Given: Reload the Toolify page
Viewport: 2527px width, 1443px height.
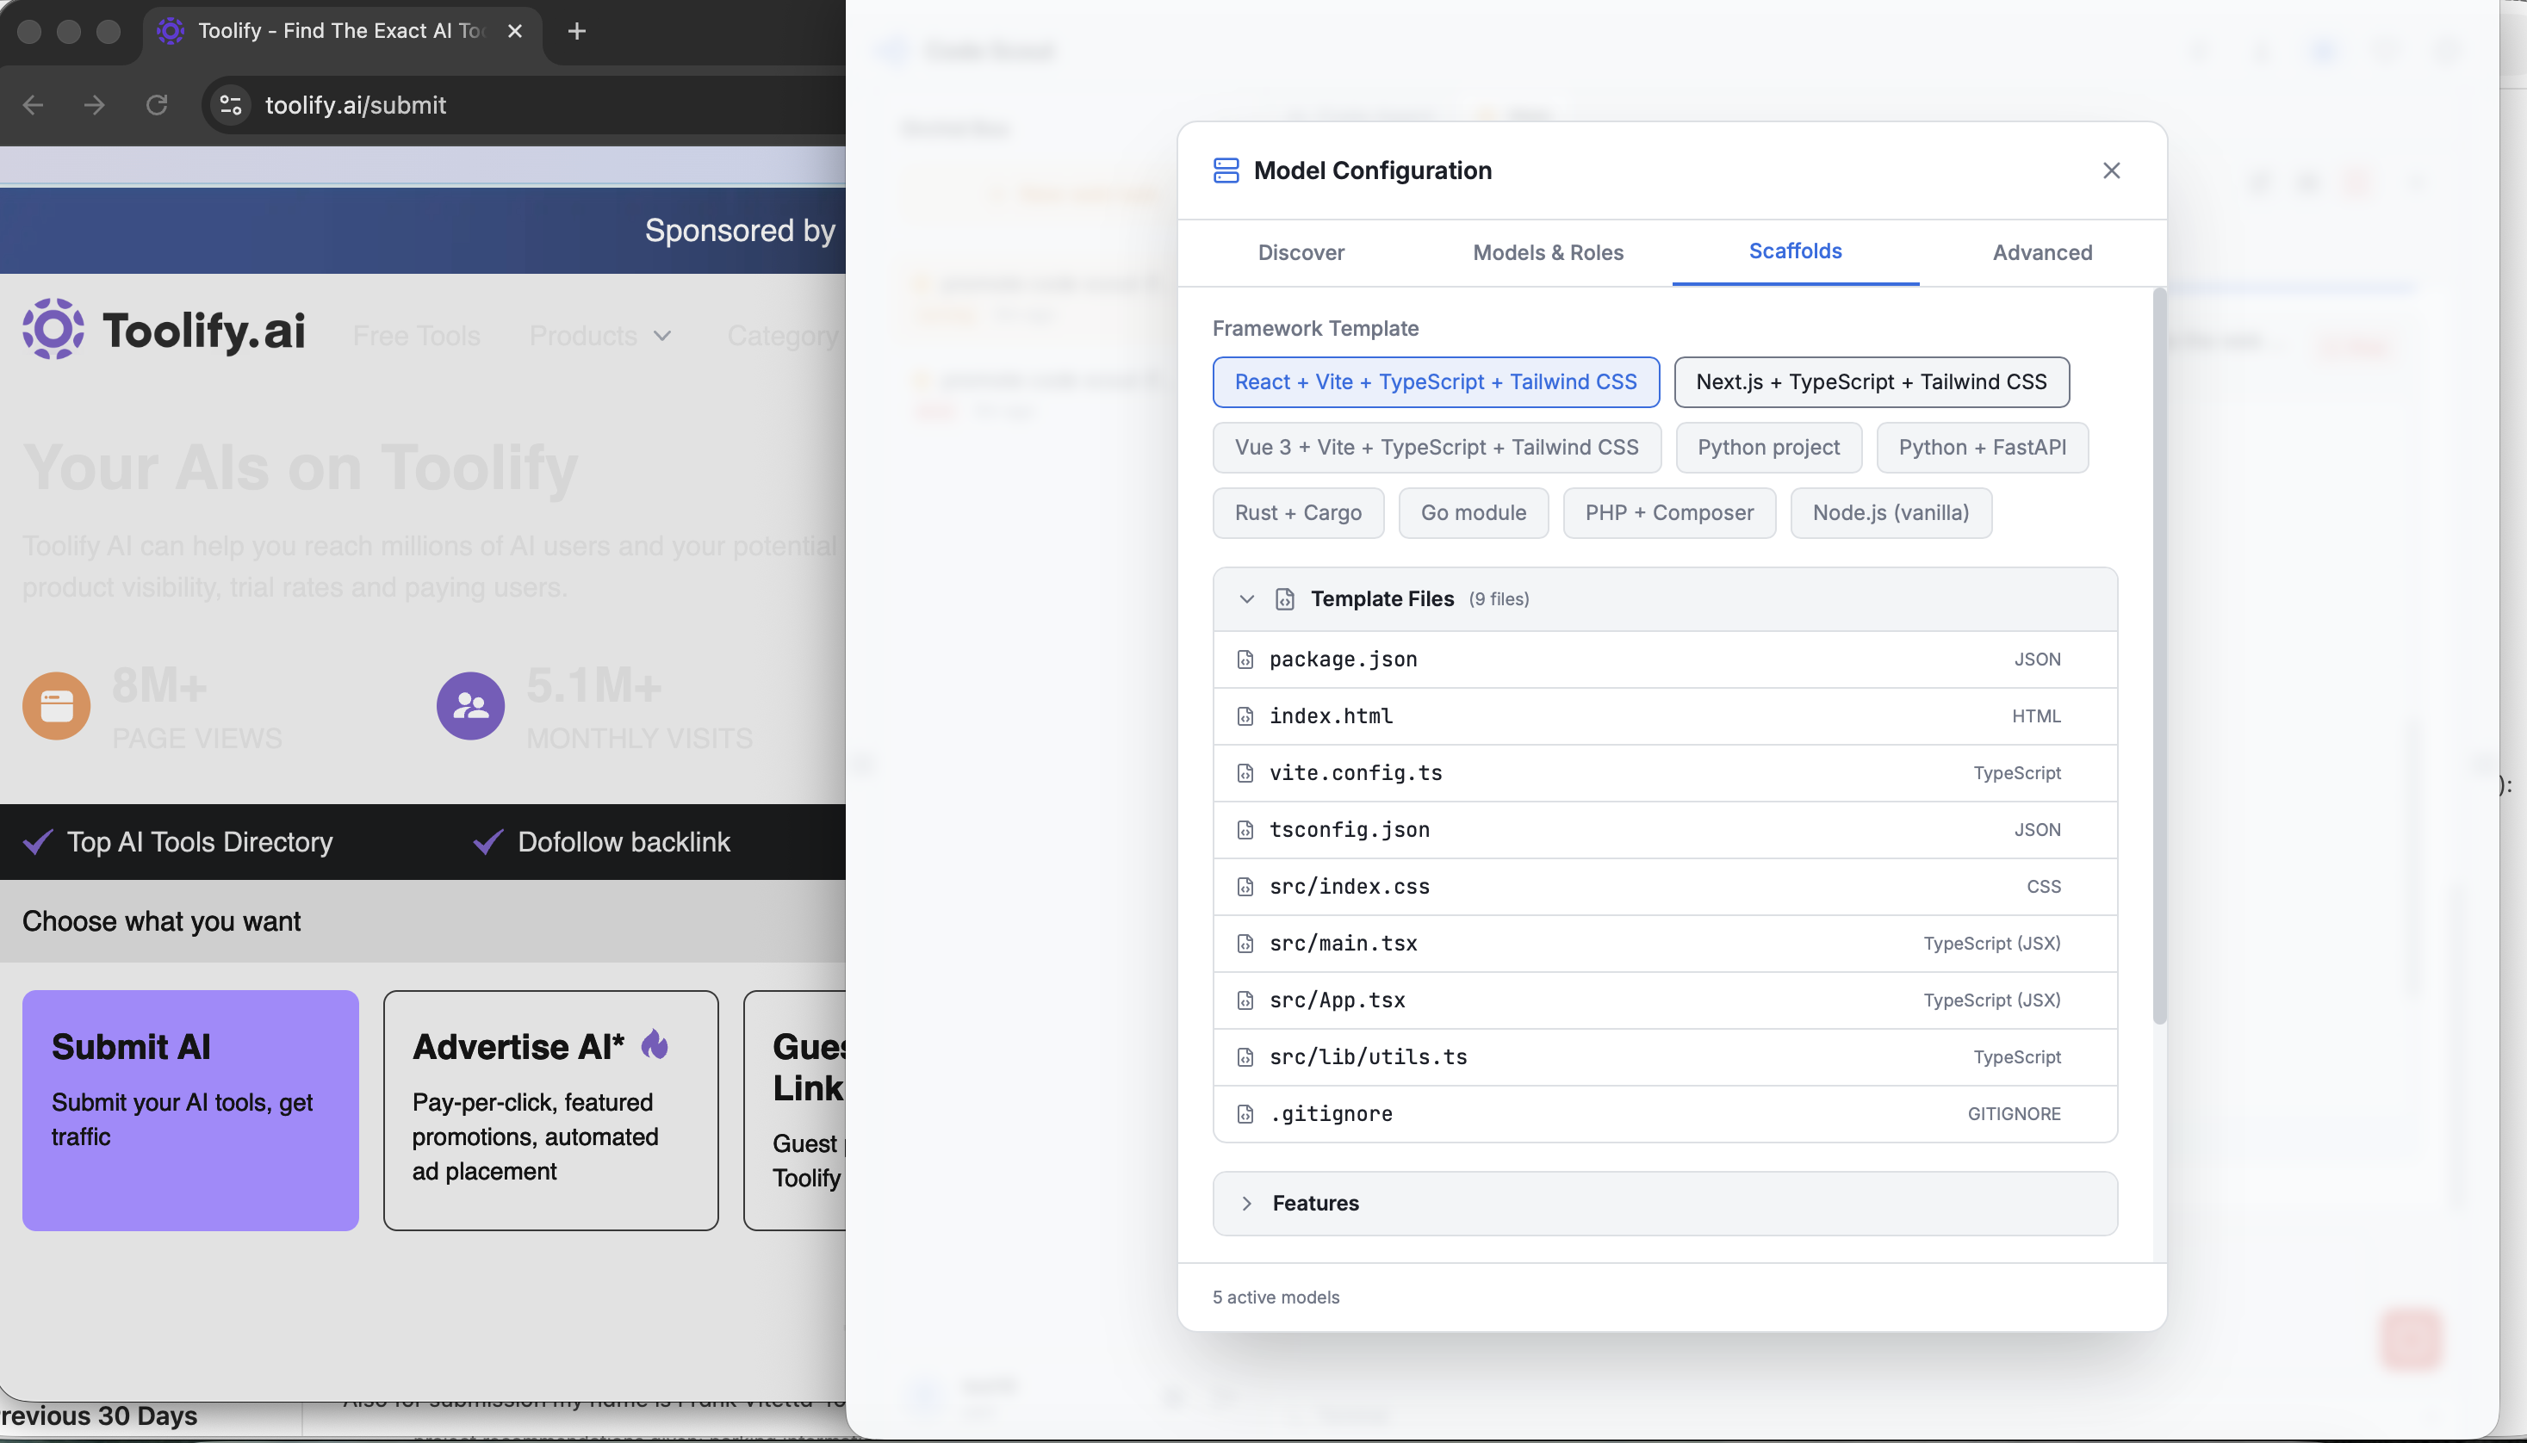Looking at the screenshot, I should tap(157, 105).
